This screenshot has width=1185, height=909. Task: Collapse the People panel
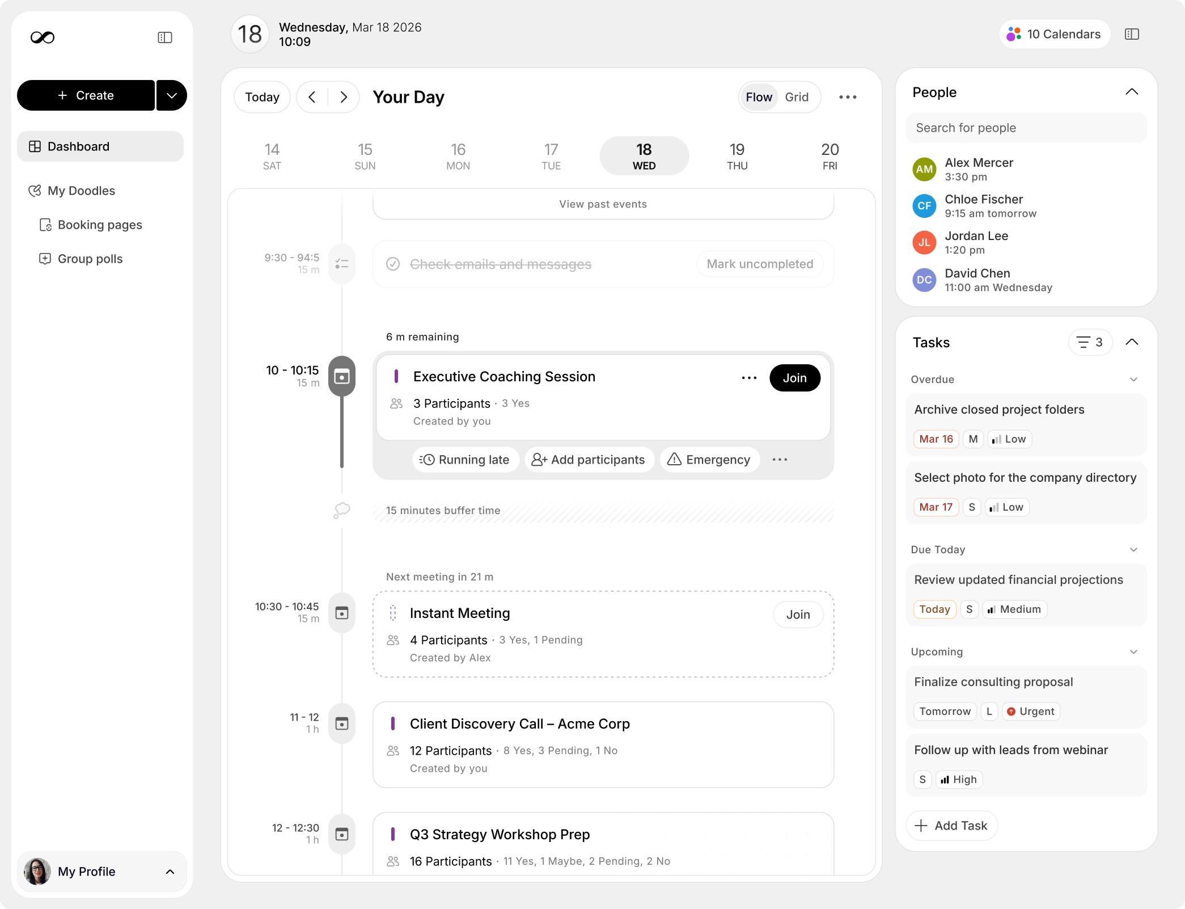tap(1132, 92)
